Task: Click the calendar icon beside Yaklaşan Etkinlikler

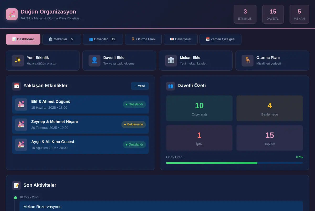Action: point(17,86)
